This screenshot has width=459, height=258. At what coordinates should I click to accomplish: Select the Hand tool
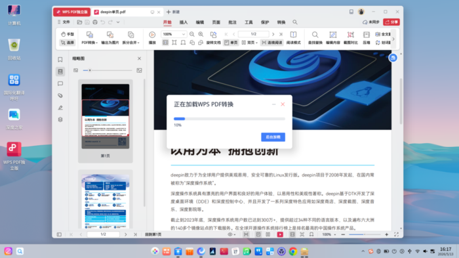point(68,34)
